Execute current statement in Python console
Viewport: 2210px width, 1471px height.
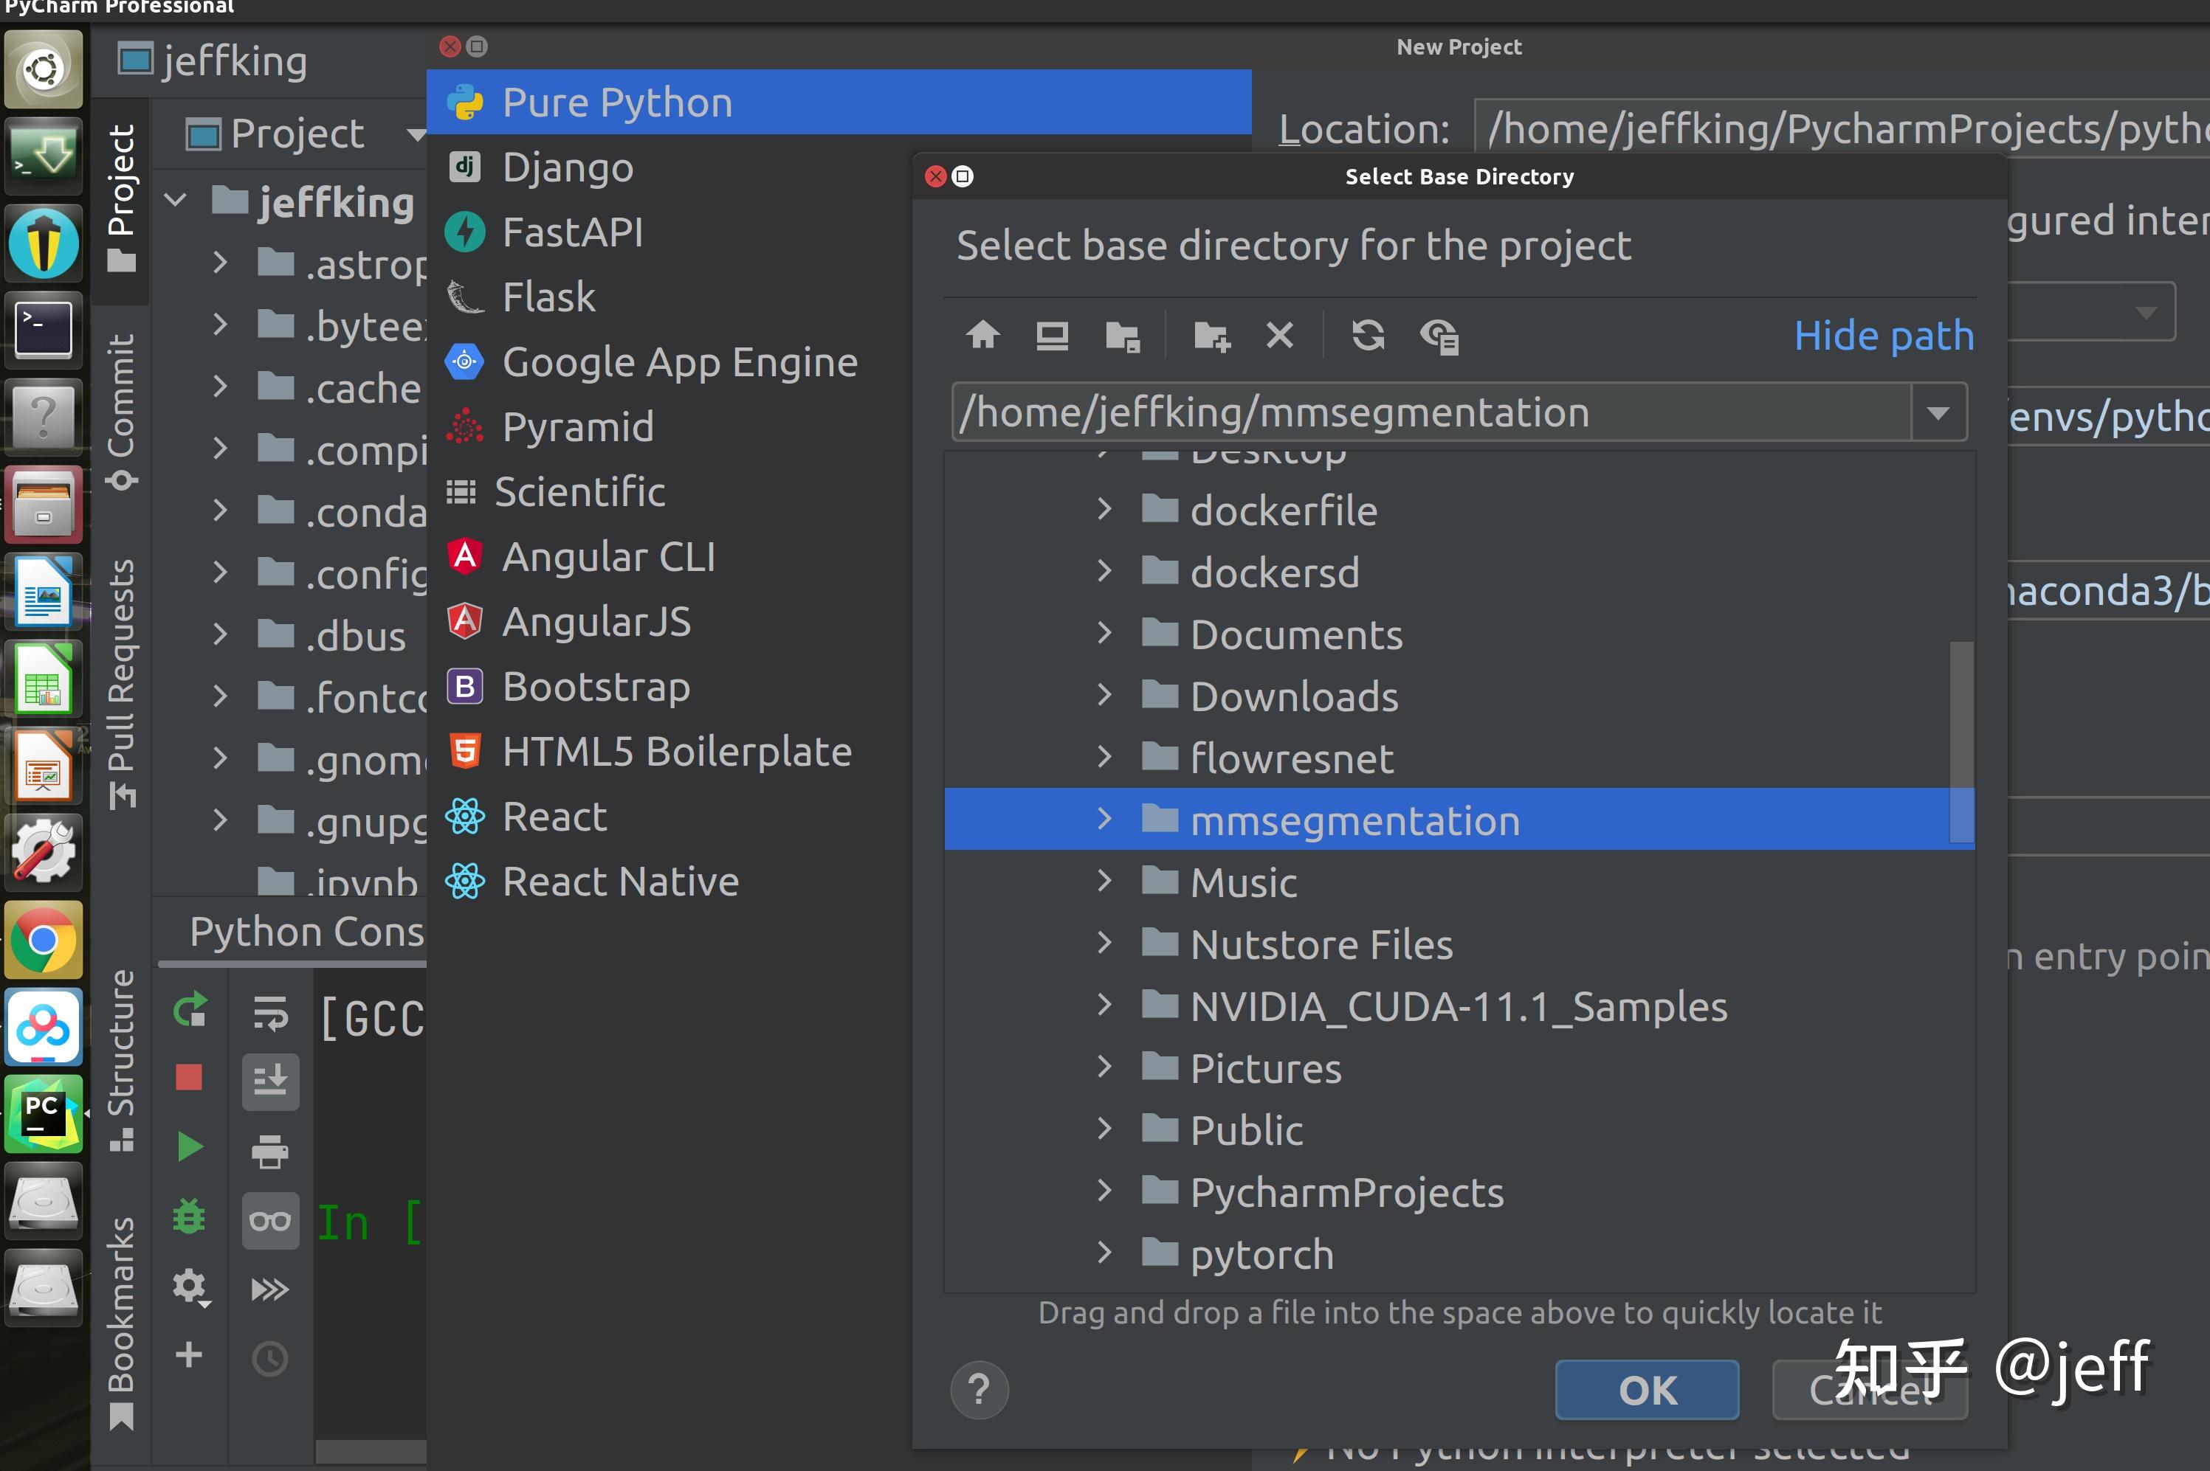tap(190, 1146)
